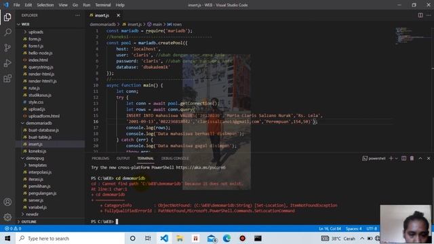Close the insert.js editor tab
This screenshot has height=244, width=434.
click(118, 16)
